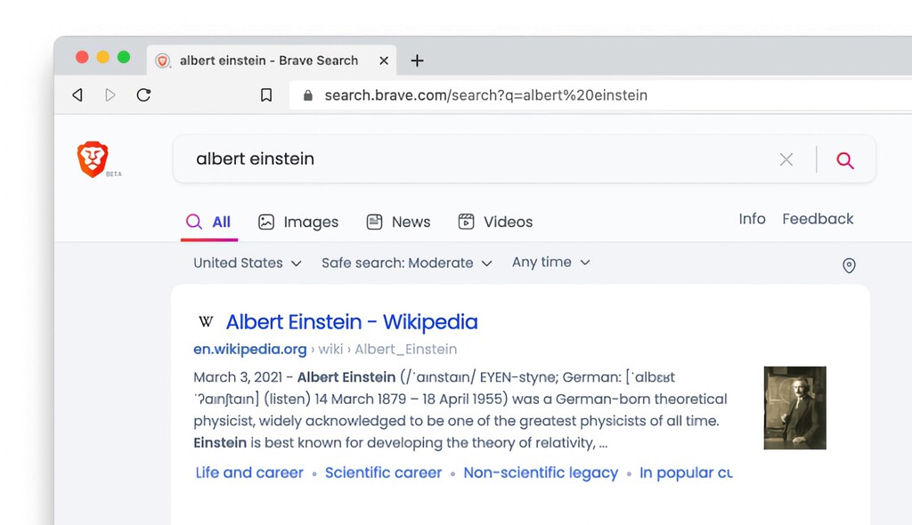
Task: Click the Brave lion logo
Action: [93, 159]
